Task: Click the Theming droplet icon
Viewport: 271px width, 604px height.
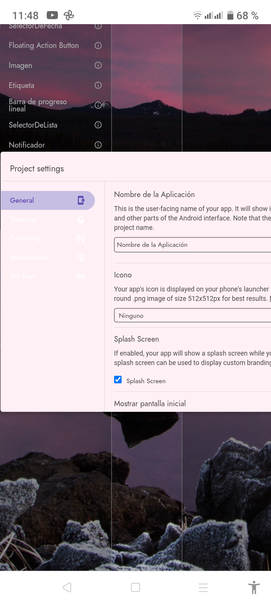Action: (x=81, y=219)
